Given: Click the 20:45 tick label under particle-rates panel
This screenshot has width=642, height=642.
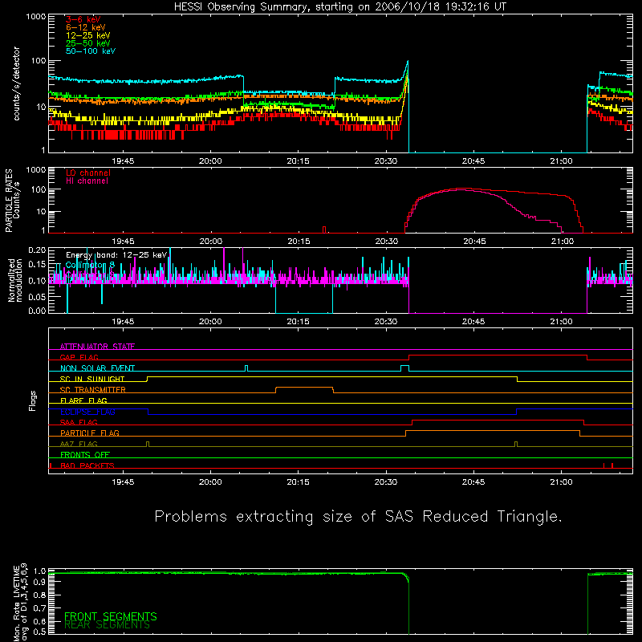Looking at the screenshot, I should [x=474, y=242].
